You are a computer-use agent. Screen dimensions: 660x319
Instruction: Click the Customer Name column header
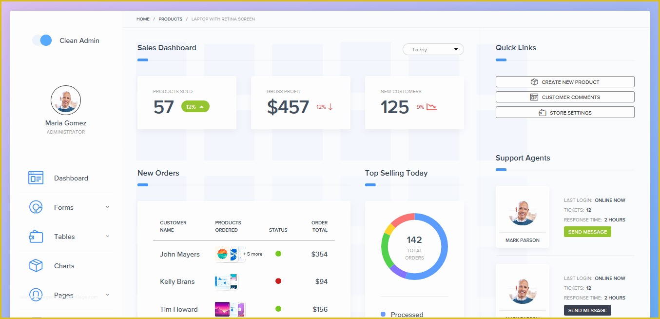[x=173, y=226]
